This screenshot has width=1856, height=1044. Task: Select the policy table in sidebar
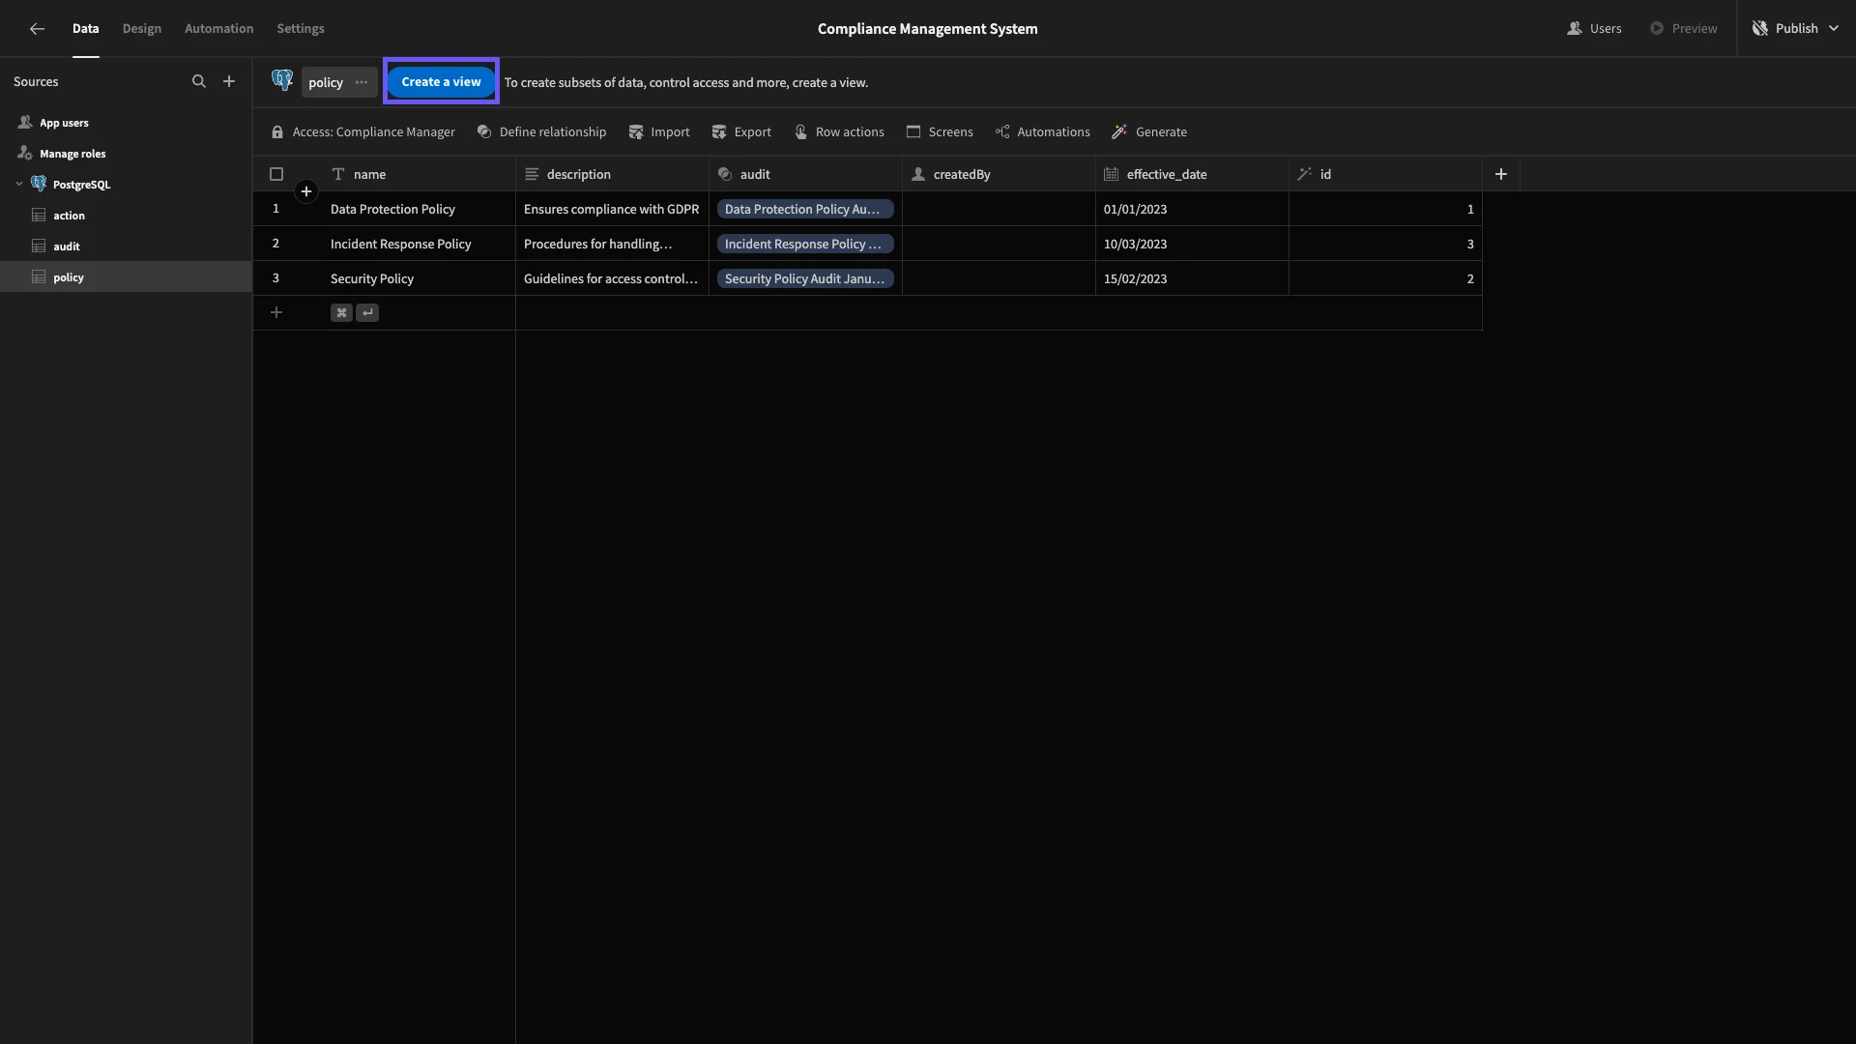[x=126, y=277]
